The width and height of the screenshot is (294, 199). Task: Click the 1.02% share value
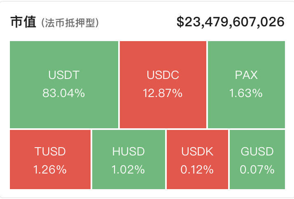[128, 169]
